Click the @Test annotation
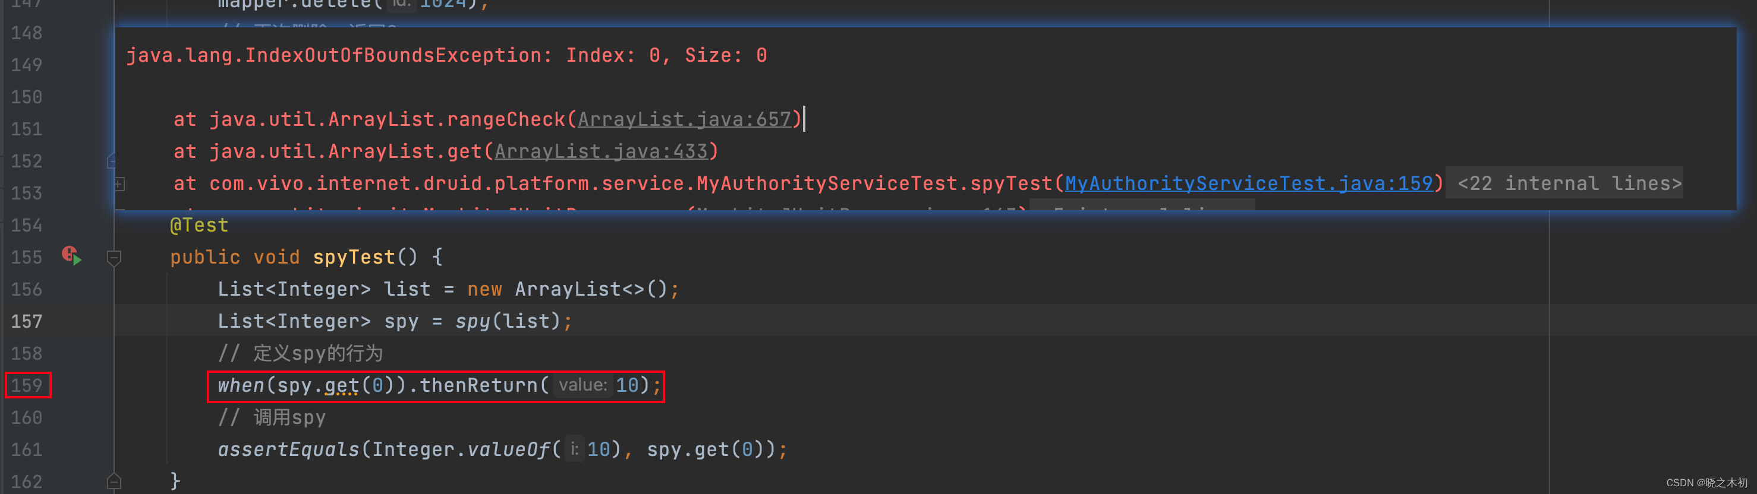Screen dimensions: 1757x494 click(199, 225)
